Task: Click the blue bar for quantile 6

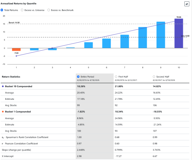Action: [x=107, y=43]
